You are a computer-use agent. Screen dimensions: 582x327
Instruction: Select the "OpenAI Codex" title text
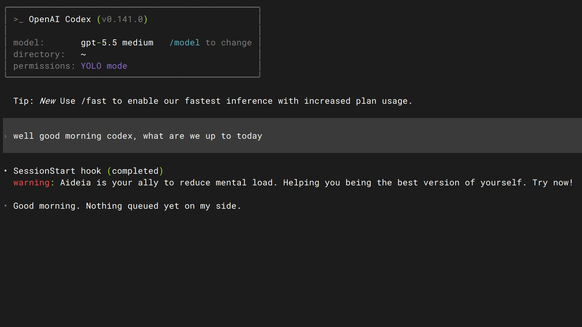point(60,19)
